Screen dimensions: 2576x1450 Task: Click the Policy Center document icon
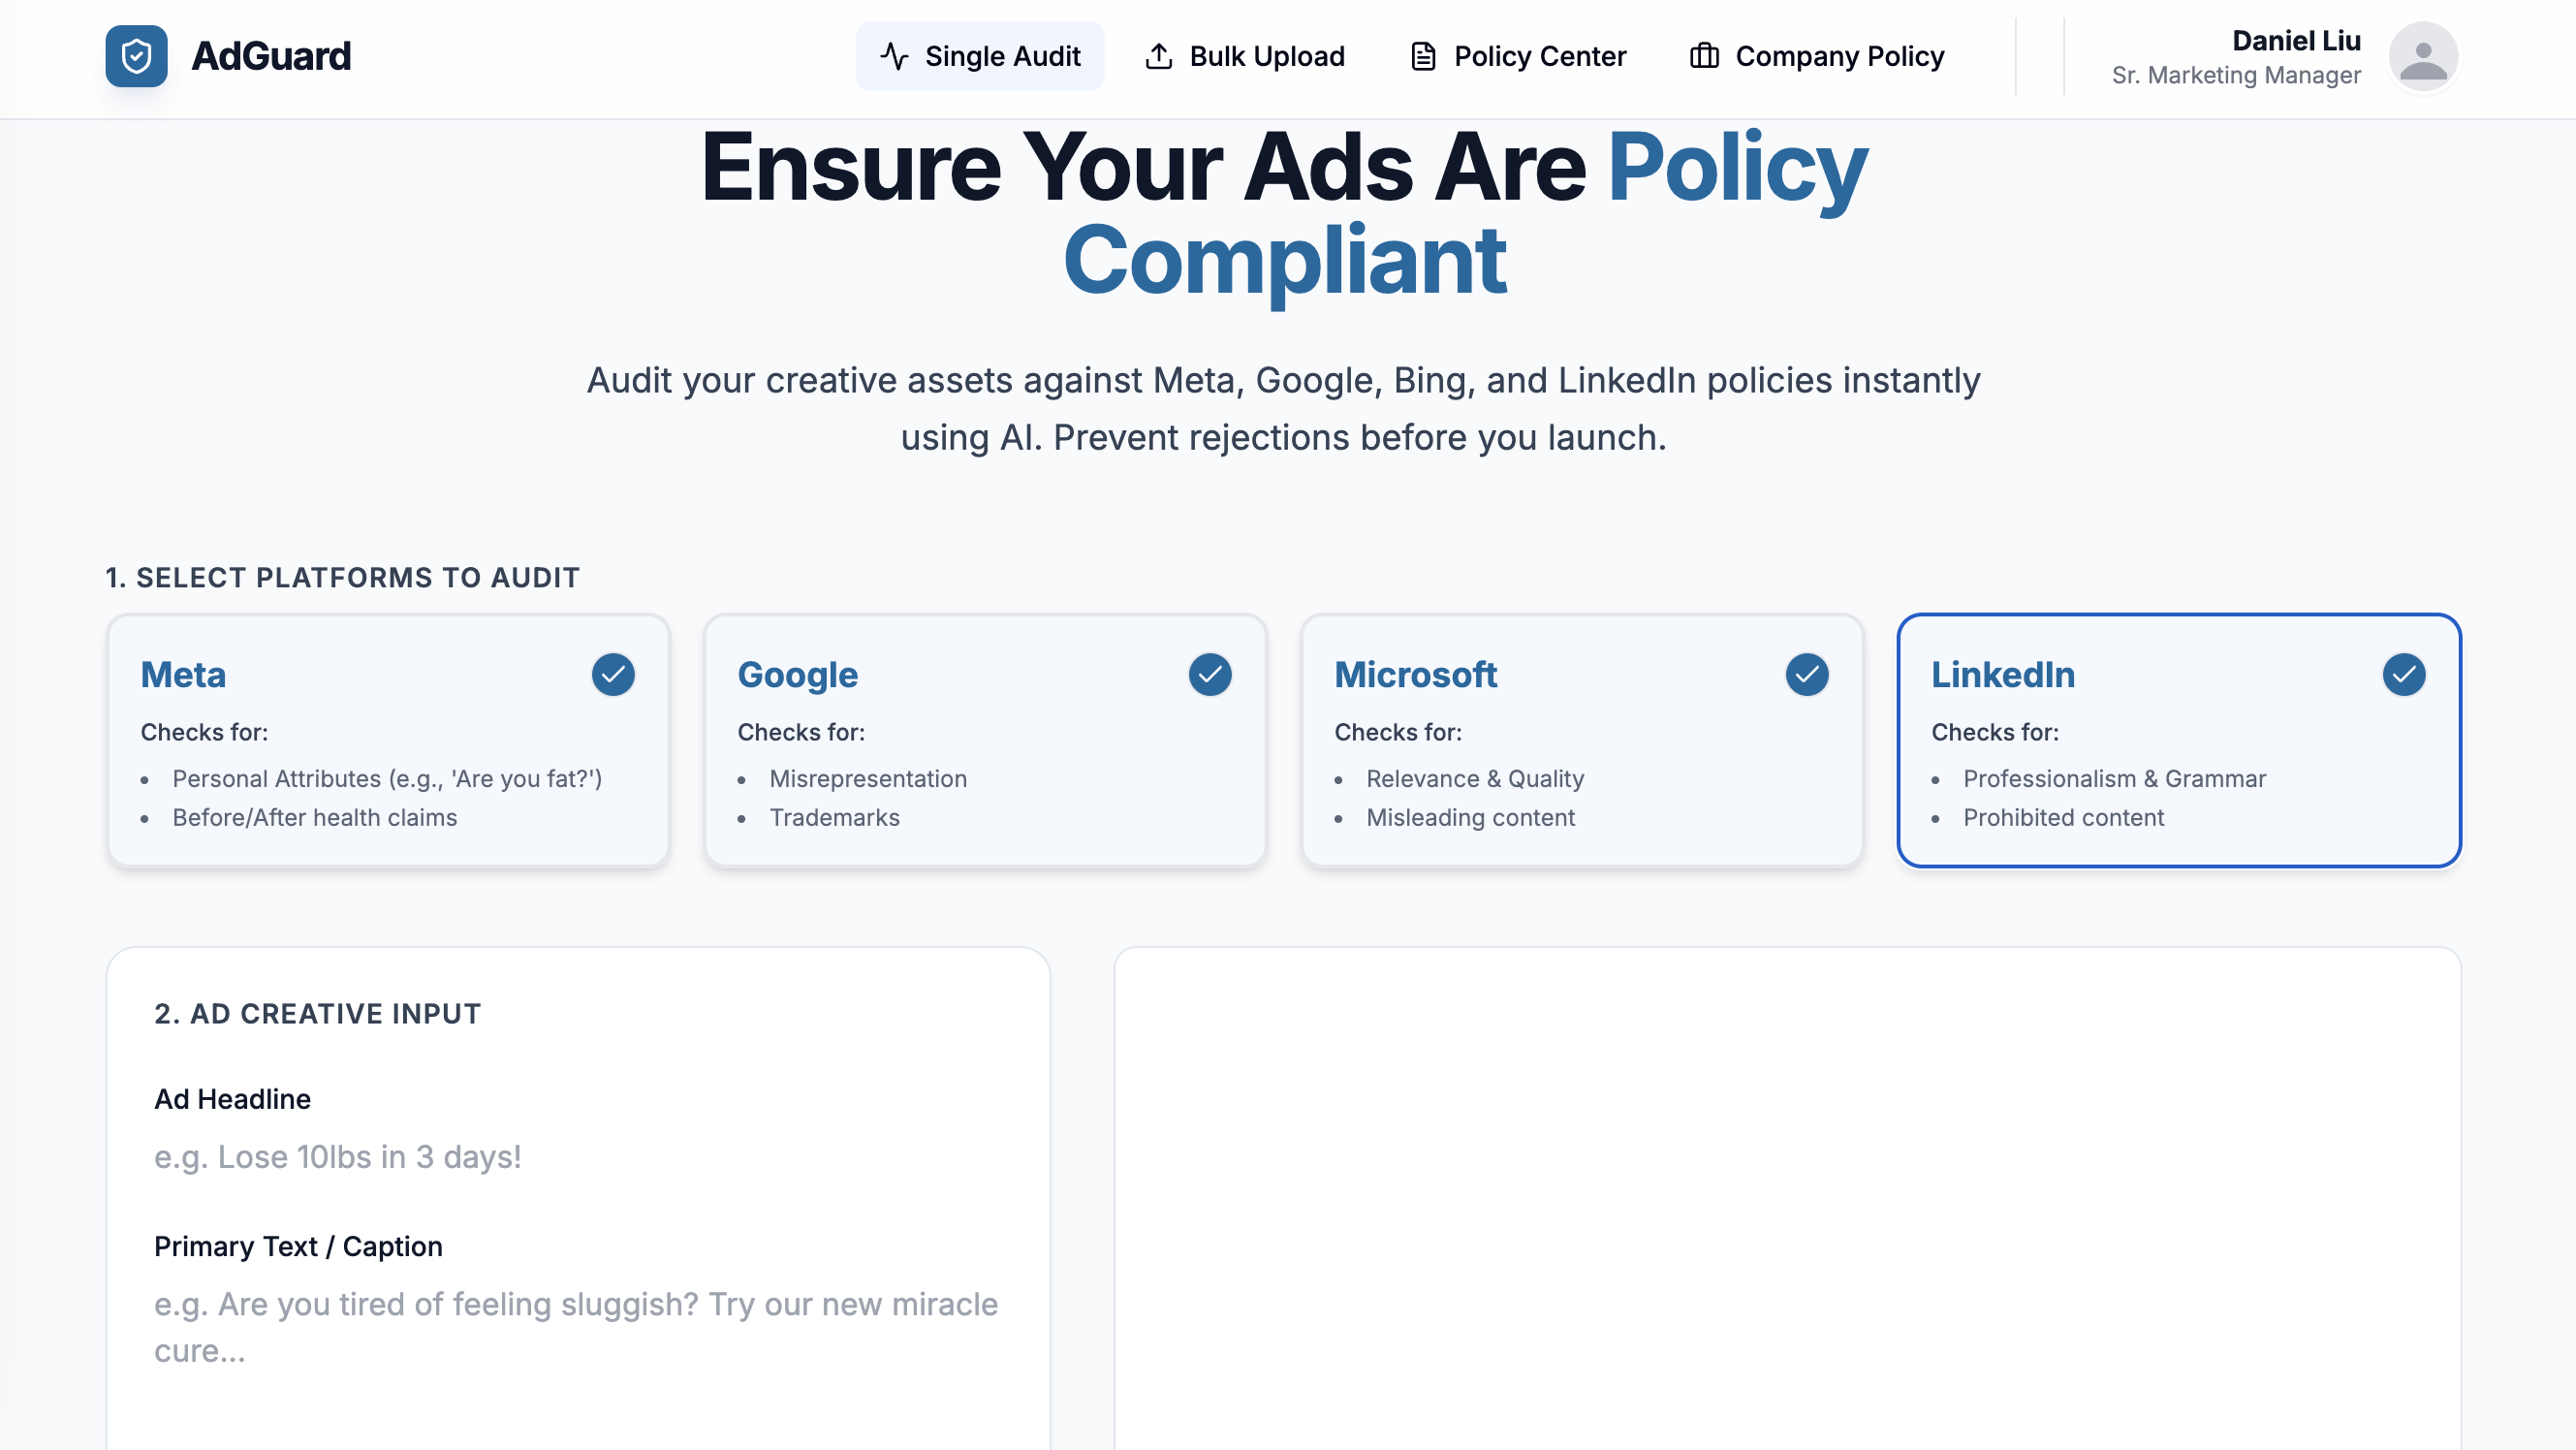(x=1423, y=56)
